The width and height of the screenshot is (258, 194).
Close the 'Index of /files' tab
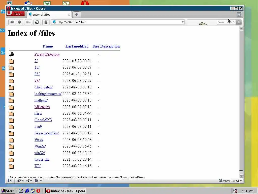pyautogui.click(x=69, y=15)
